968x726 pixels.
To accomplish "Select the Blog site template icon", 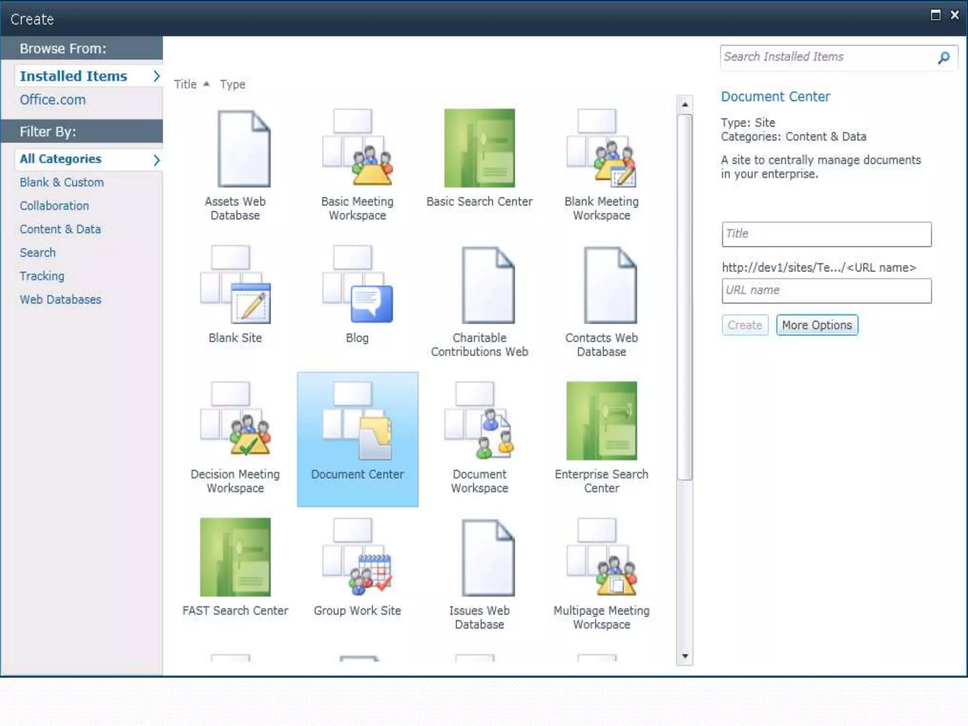I will click(x=357, y=285).
